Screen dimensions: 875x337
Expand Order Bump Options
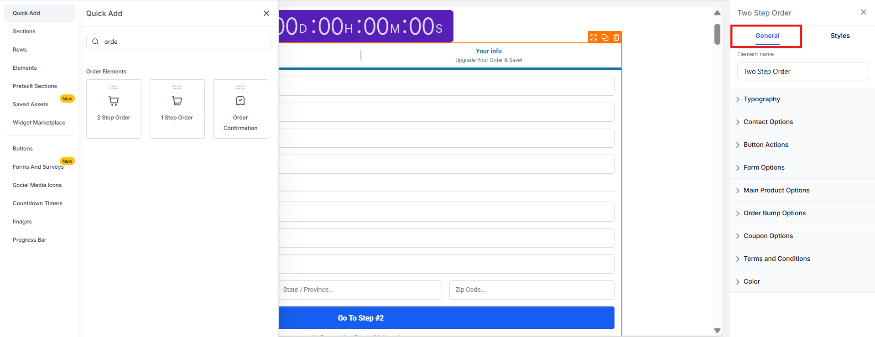click(802, 213)
